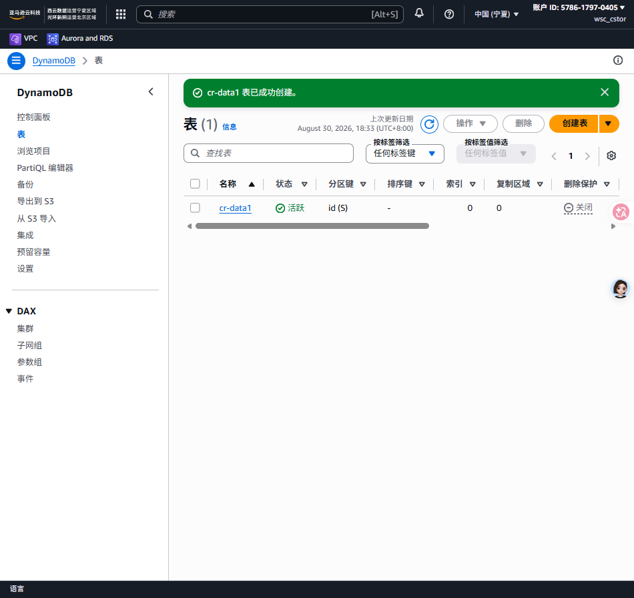
Task: Open Aurora and RDS shortcut
Action: click(x=80, y=39)
